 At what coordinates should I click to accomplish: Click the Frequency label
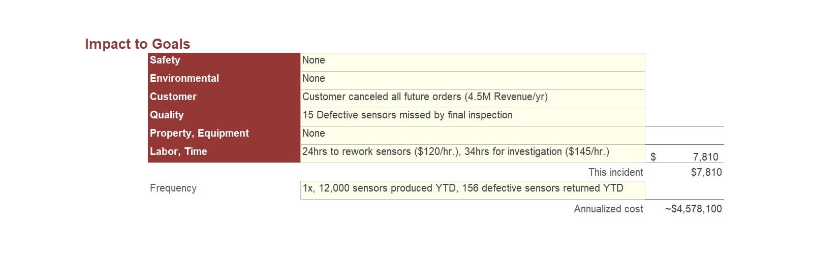(173, 188)
